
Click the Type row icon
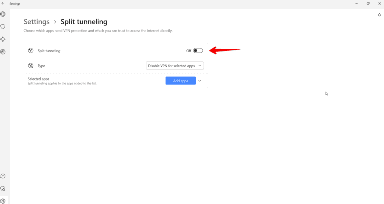click(x=31, y=66)
